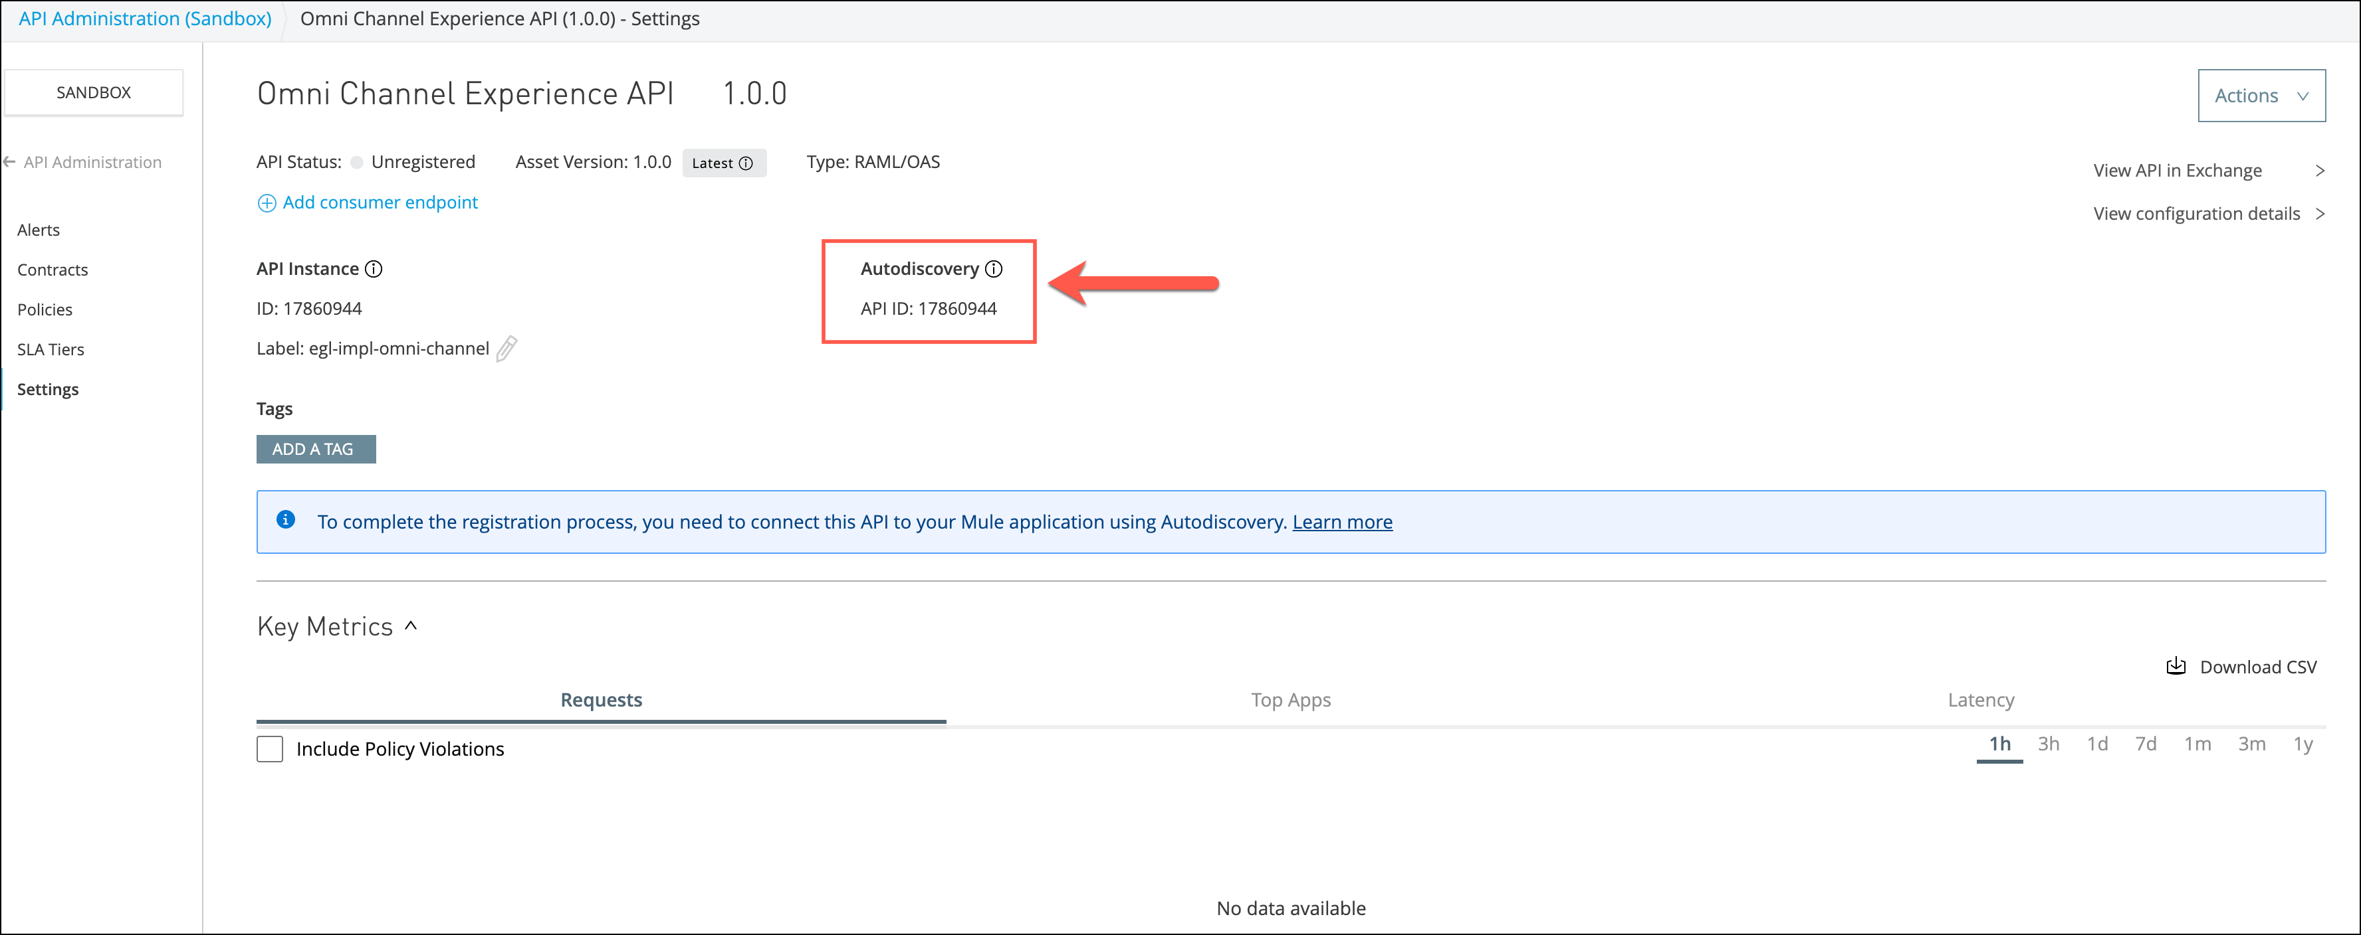Viewport: 2361px width, 935px height.
Task: Click the Download CSV icon
Action: 2176,667
